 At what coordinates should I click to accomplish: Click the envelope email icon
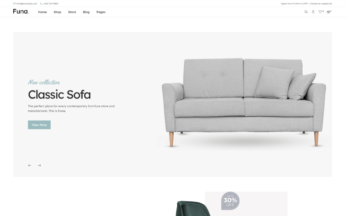click(x=14, y=4)
